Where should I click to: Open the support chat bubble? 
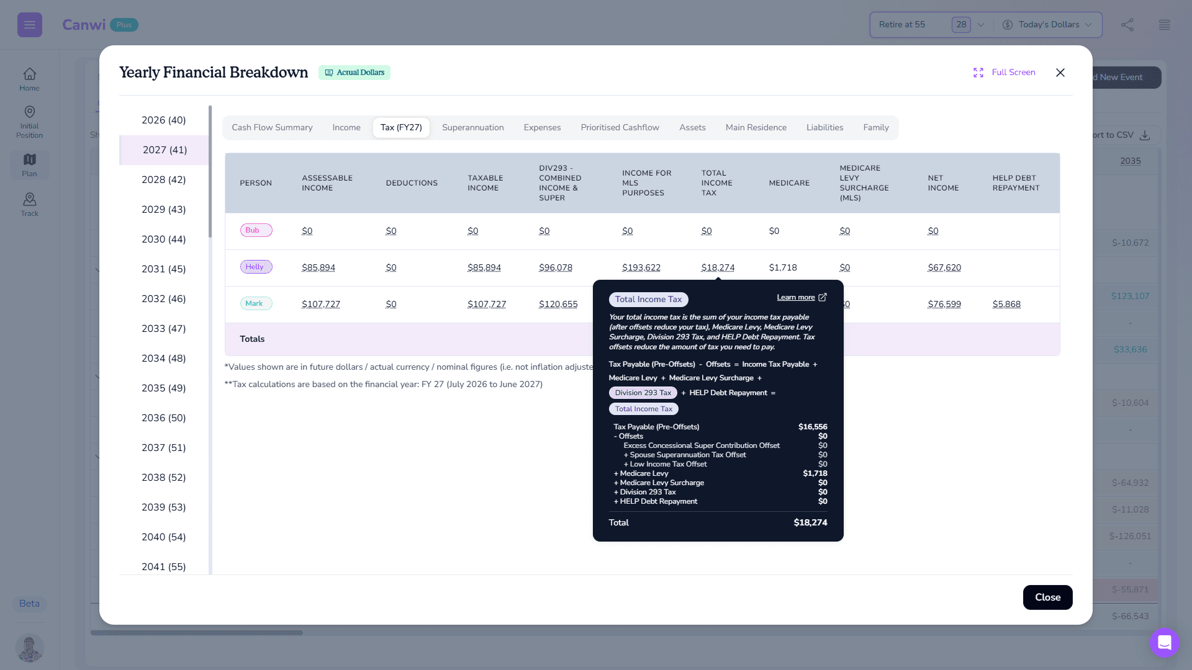(1165, 643)
